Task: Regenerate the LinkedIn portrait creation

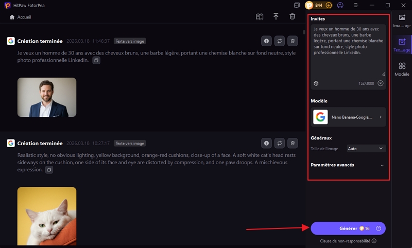Action: point(279,41)
